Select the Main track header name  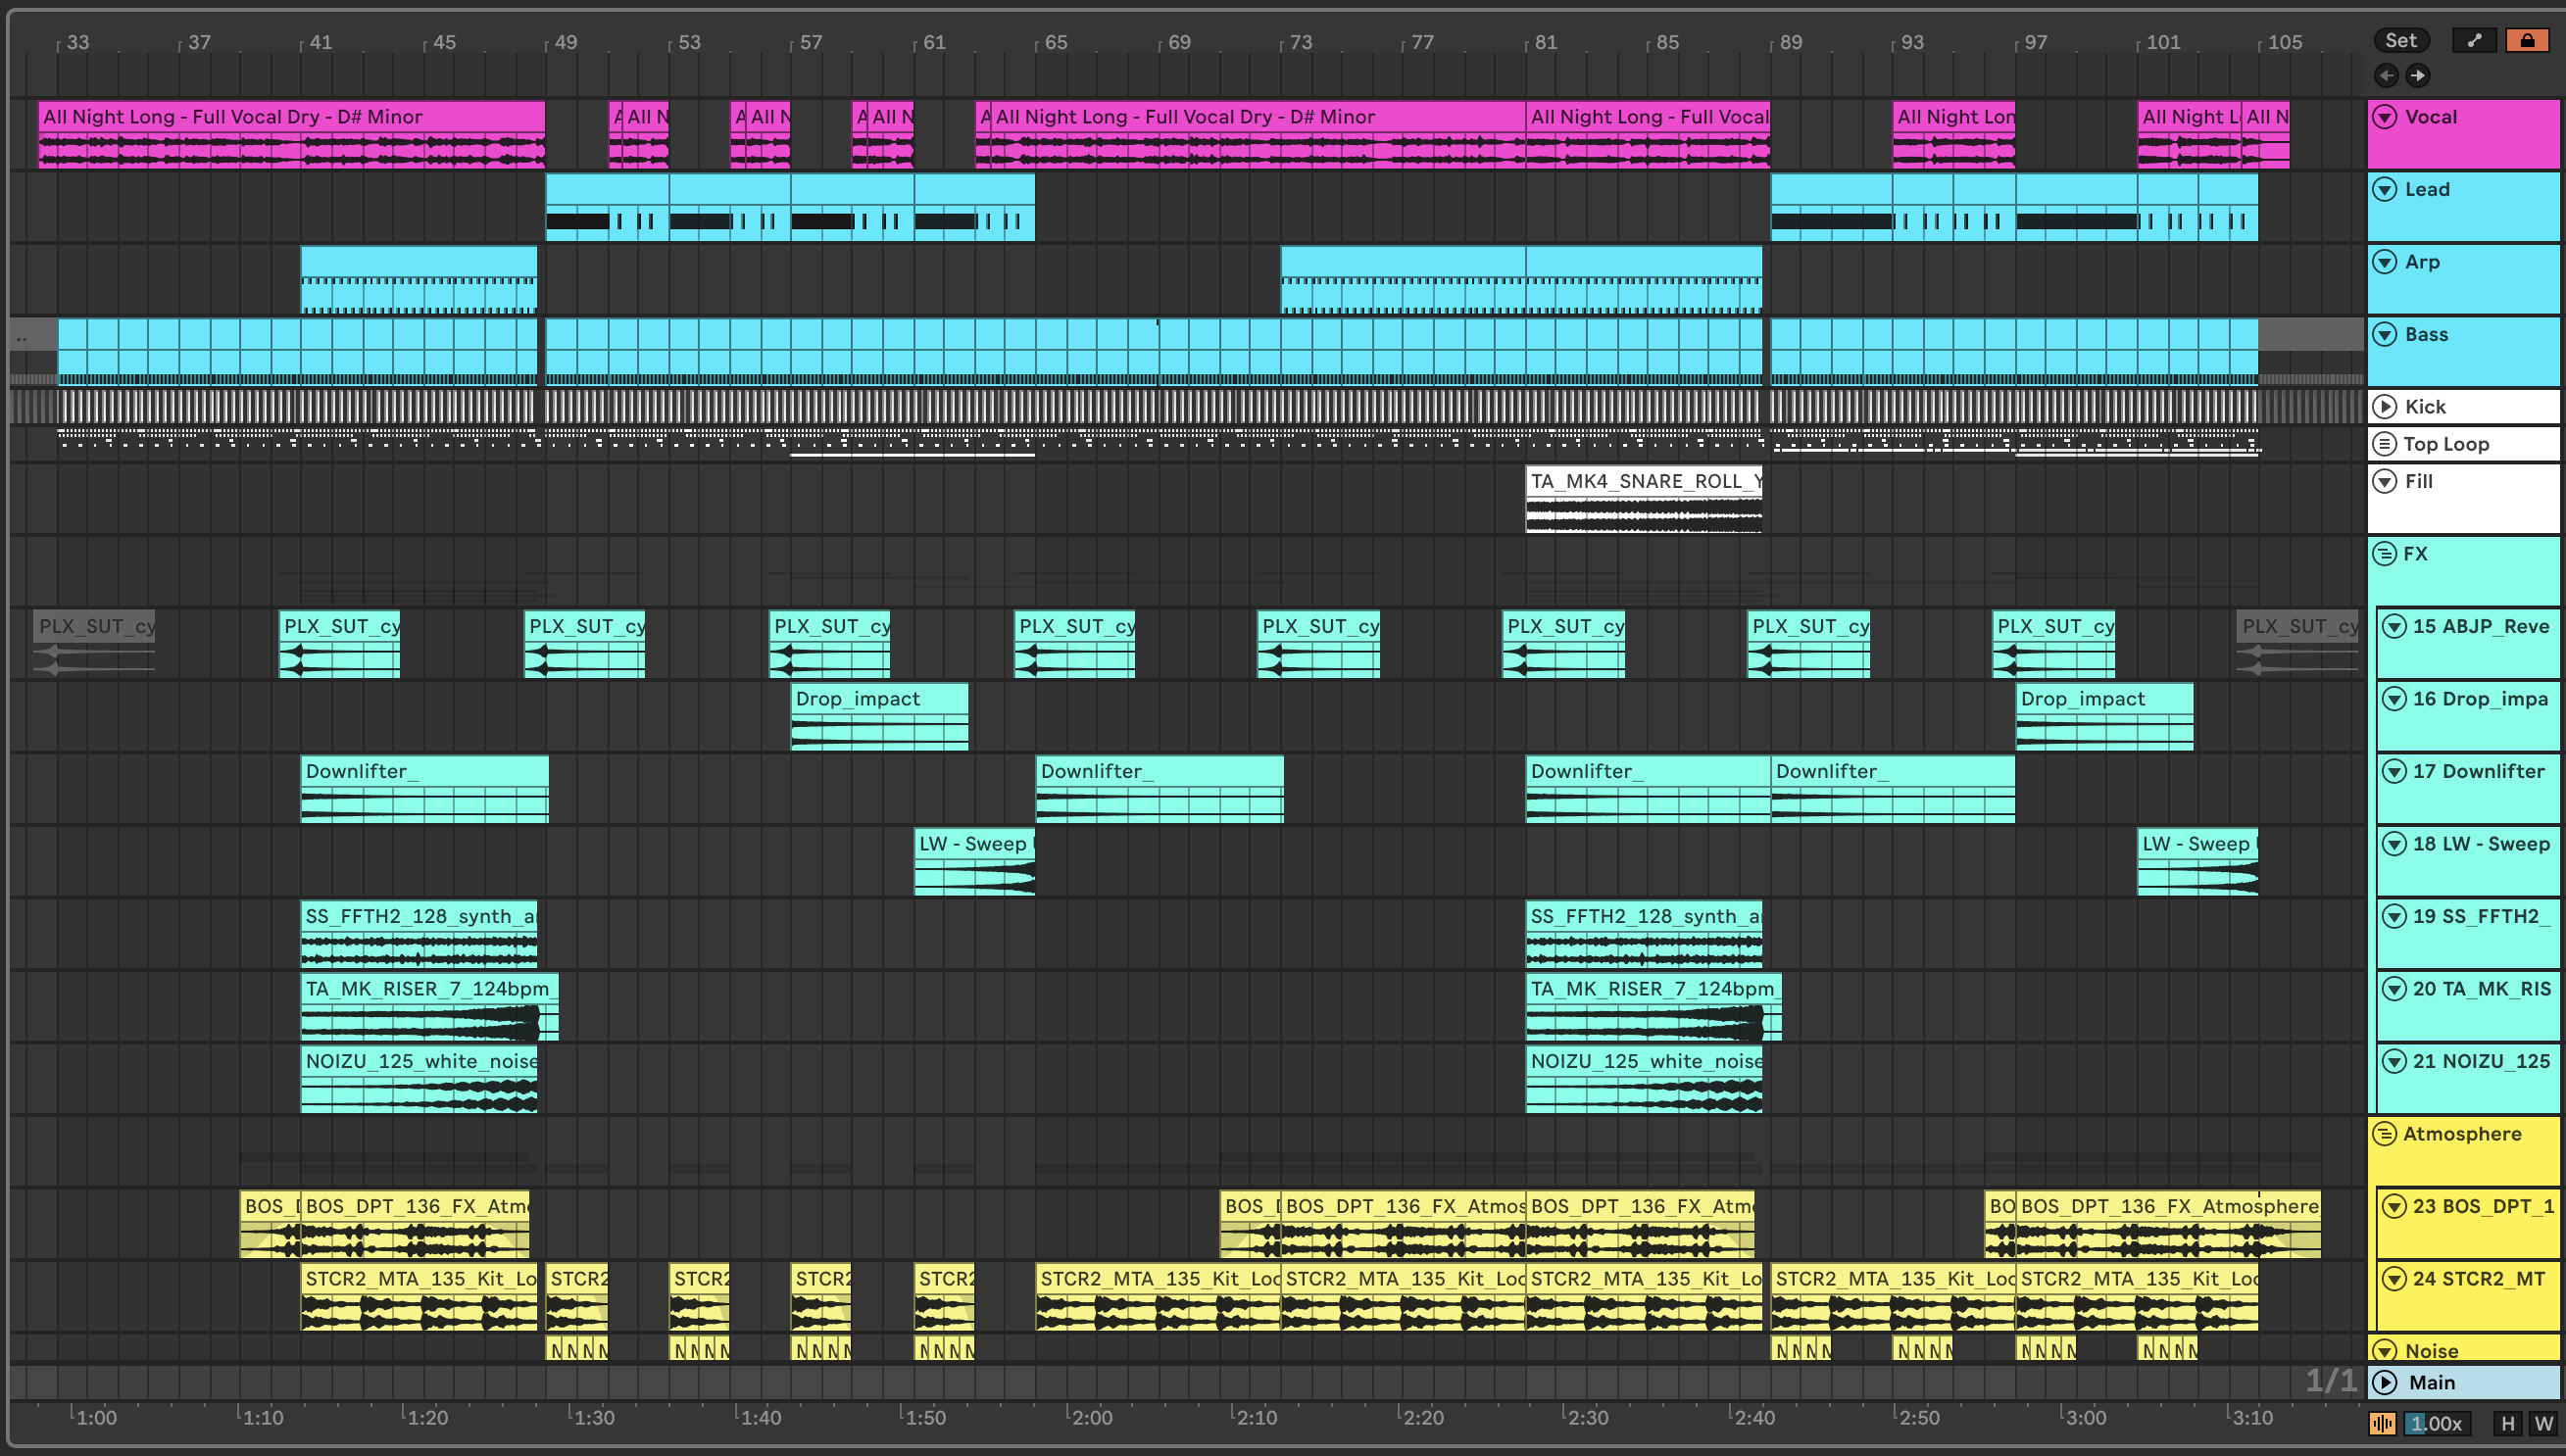pyautogui.click(x=2431, y=1382)
